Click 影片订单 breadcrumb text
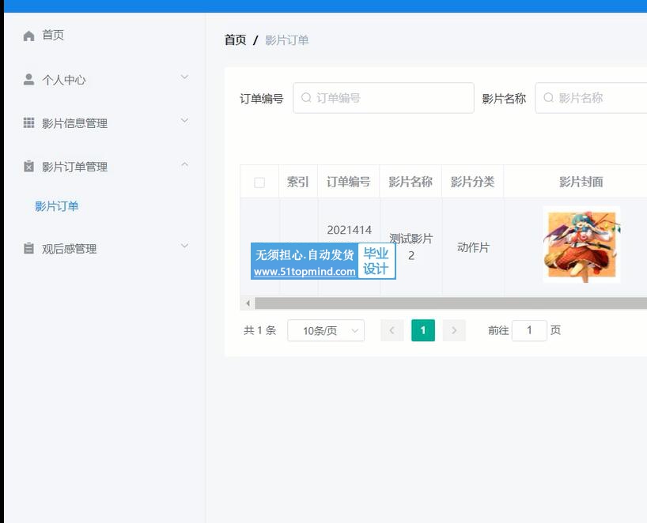This screenshot has width=647, height=523. 287,40
